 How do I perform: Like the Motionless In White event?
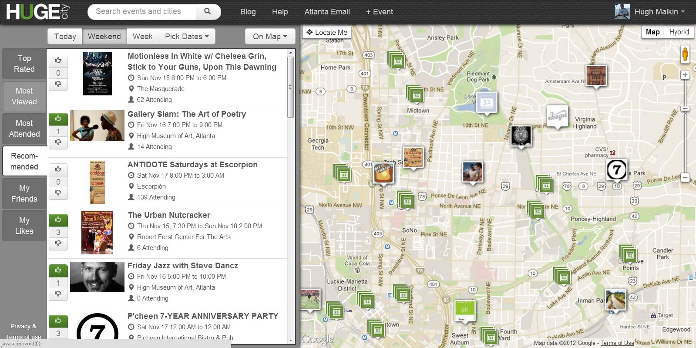coord(58,61)
